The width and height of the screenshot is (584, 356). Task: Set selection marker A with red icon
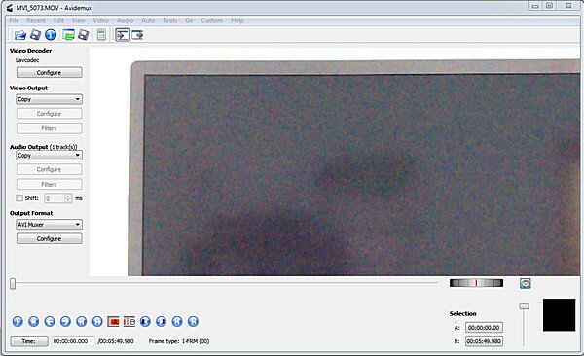pos(113,321)
